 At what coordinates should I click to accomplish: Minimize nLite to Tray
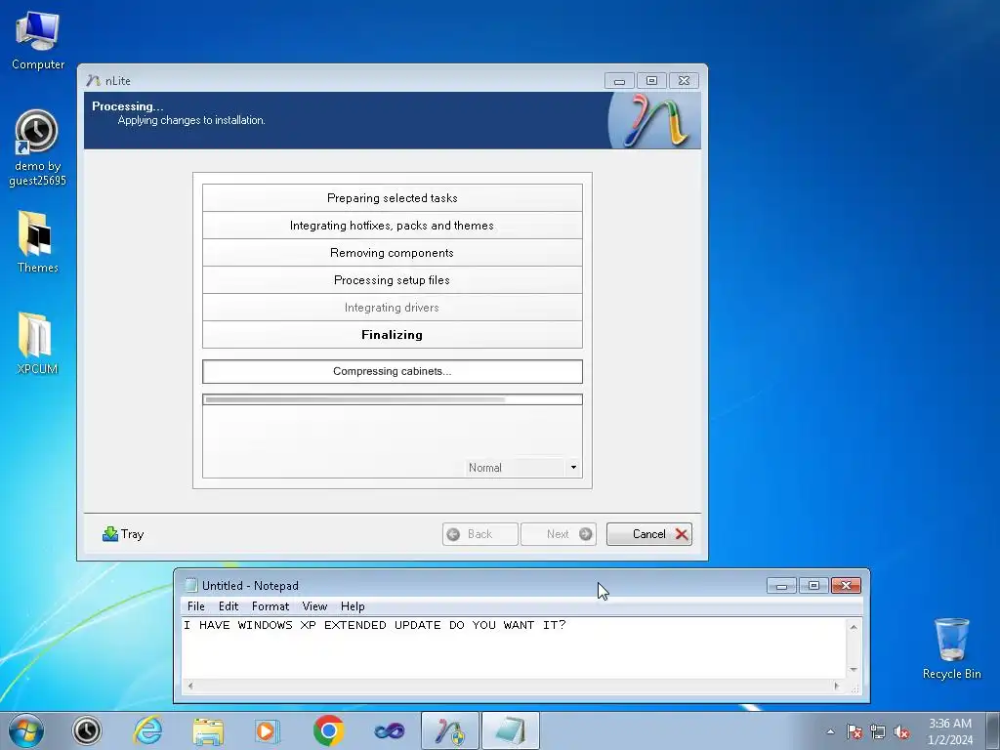(123, 534)
